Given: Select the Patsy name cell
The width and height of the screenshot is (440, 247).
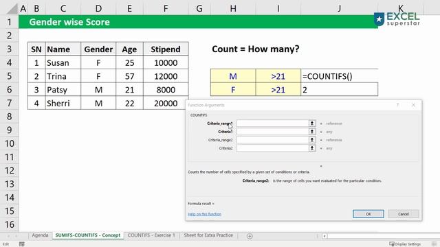Looking at the screenshot, I should [63, 90].
